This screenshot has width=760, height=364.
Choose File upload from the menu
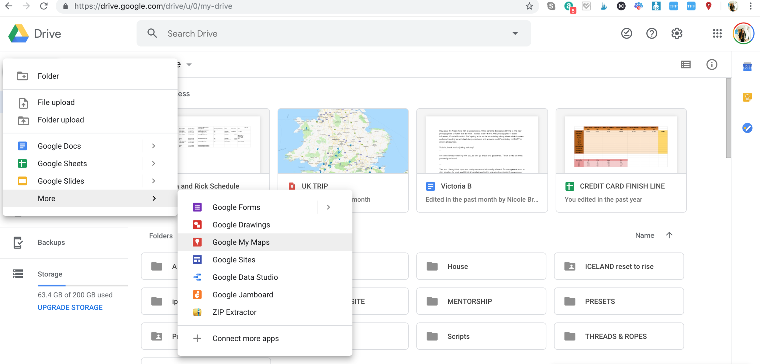tap(90, 102)
